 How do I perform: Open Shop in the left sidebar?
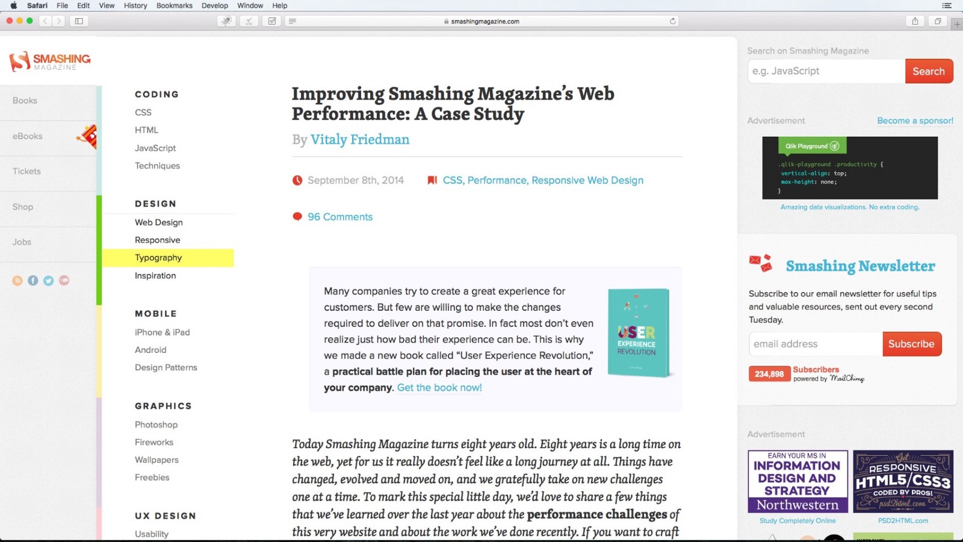23,207
